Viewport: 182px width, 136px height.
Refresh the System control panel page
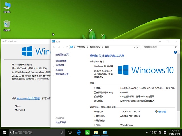[x=138, y=47]
